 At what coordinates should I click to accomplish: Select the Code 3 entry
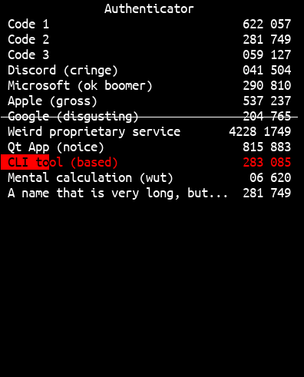point(150,55)
